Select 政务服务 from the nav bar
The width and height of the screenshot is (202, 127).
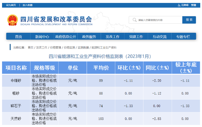coord(89,37)
